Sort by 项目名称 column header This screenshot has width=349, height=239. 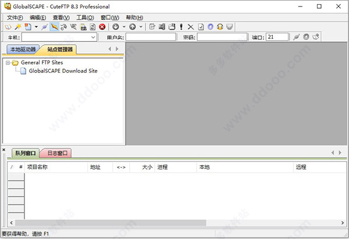point(56,167)
